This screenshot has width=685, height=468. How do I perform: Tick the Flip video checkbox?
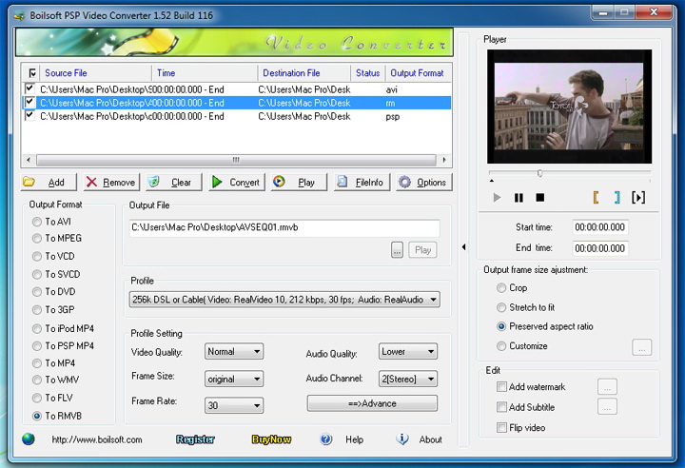tap(502, 428)
